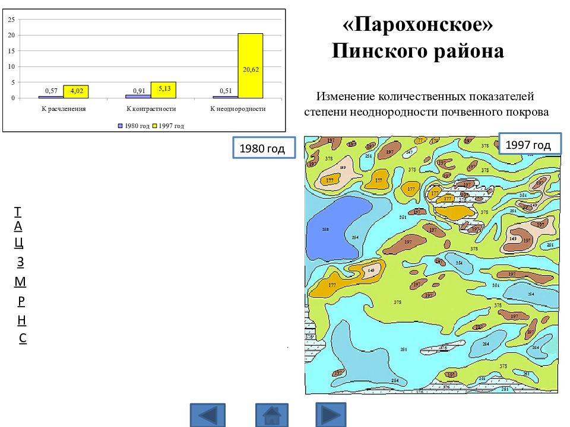Image resolution: width=570 pixels, height=427 pixels.
Task: Select the soil cover map image
Action: tap(432, 265)
